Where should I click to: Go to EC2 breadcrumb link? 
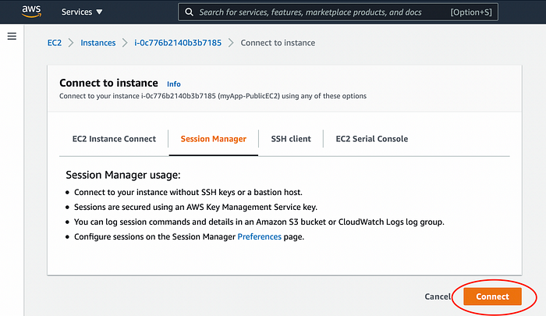pos(55,43)
